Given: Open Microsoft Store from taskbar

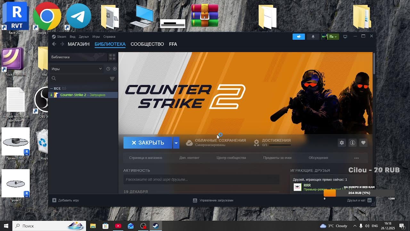Looking at the screenshot, I should pyautogui.click(x=105, y=226).
